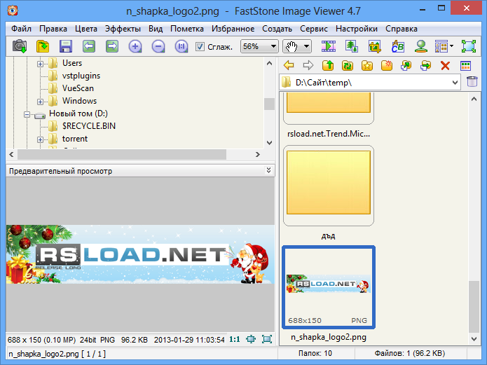
Task: Navigate back with the yellow left arrow
Action: (289, 66)
